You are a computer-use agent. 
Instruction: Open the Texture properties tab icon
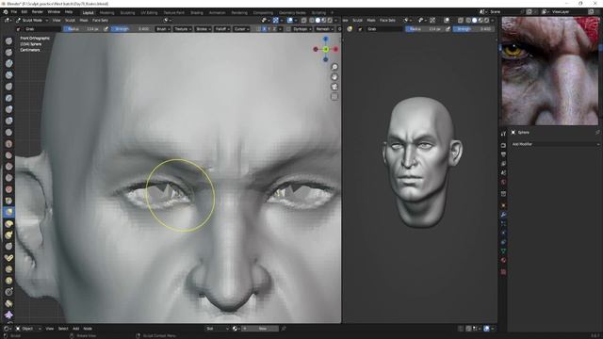tap(503, 272)
